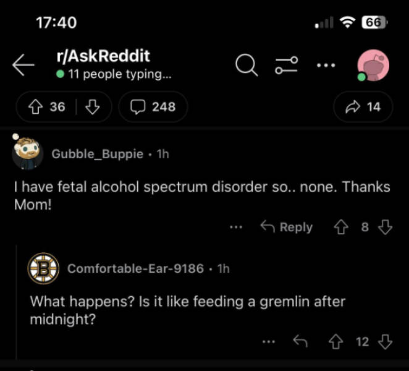Screen dimensions: 409x371
Task: Go back with the left arrow
Action: coord(23,65)
